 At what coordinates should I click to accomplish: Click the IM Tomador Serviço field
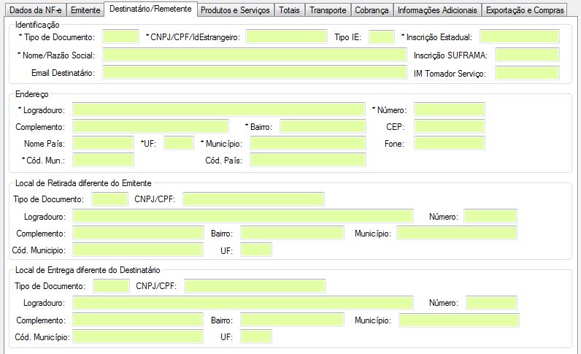pos(526,72)
